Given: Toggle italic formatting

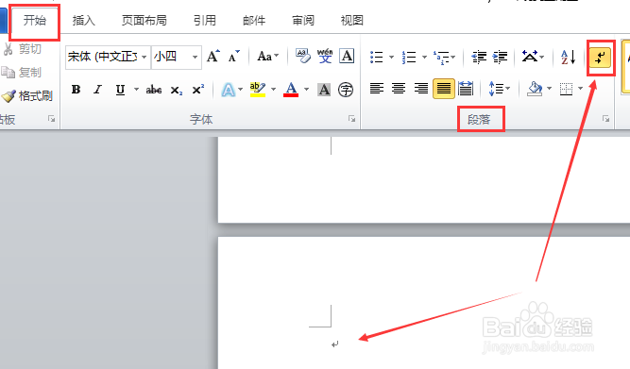Looking at the screenshot, I should coord(97,90).
